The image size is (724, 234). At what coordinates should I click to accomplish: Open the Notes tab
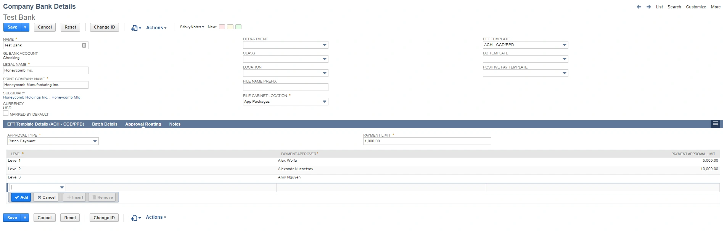tap(175, 124)
